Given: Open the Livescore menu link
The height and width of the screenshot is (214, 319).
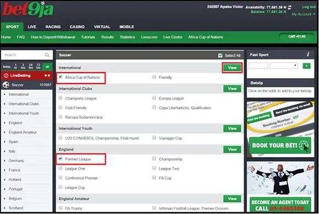Looking at the screenshot, I should tap(149, 37).
